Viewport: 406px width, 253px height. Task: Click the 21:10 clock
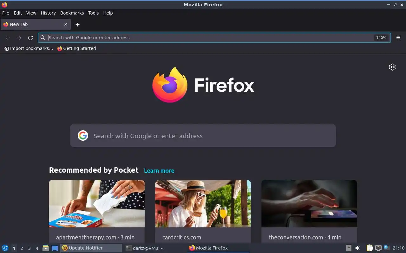pos(399,248)
